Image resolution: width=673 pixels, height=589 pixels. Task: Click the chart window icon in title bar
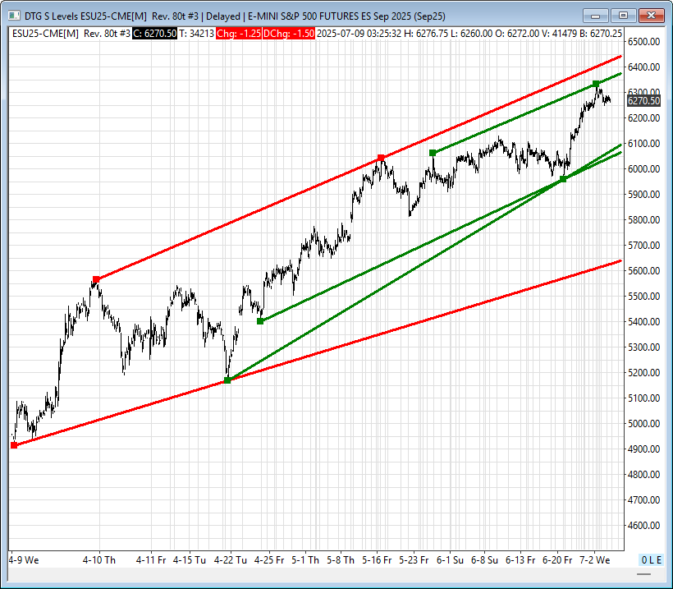click(x=14, y=16)
